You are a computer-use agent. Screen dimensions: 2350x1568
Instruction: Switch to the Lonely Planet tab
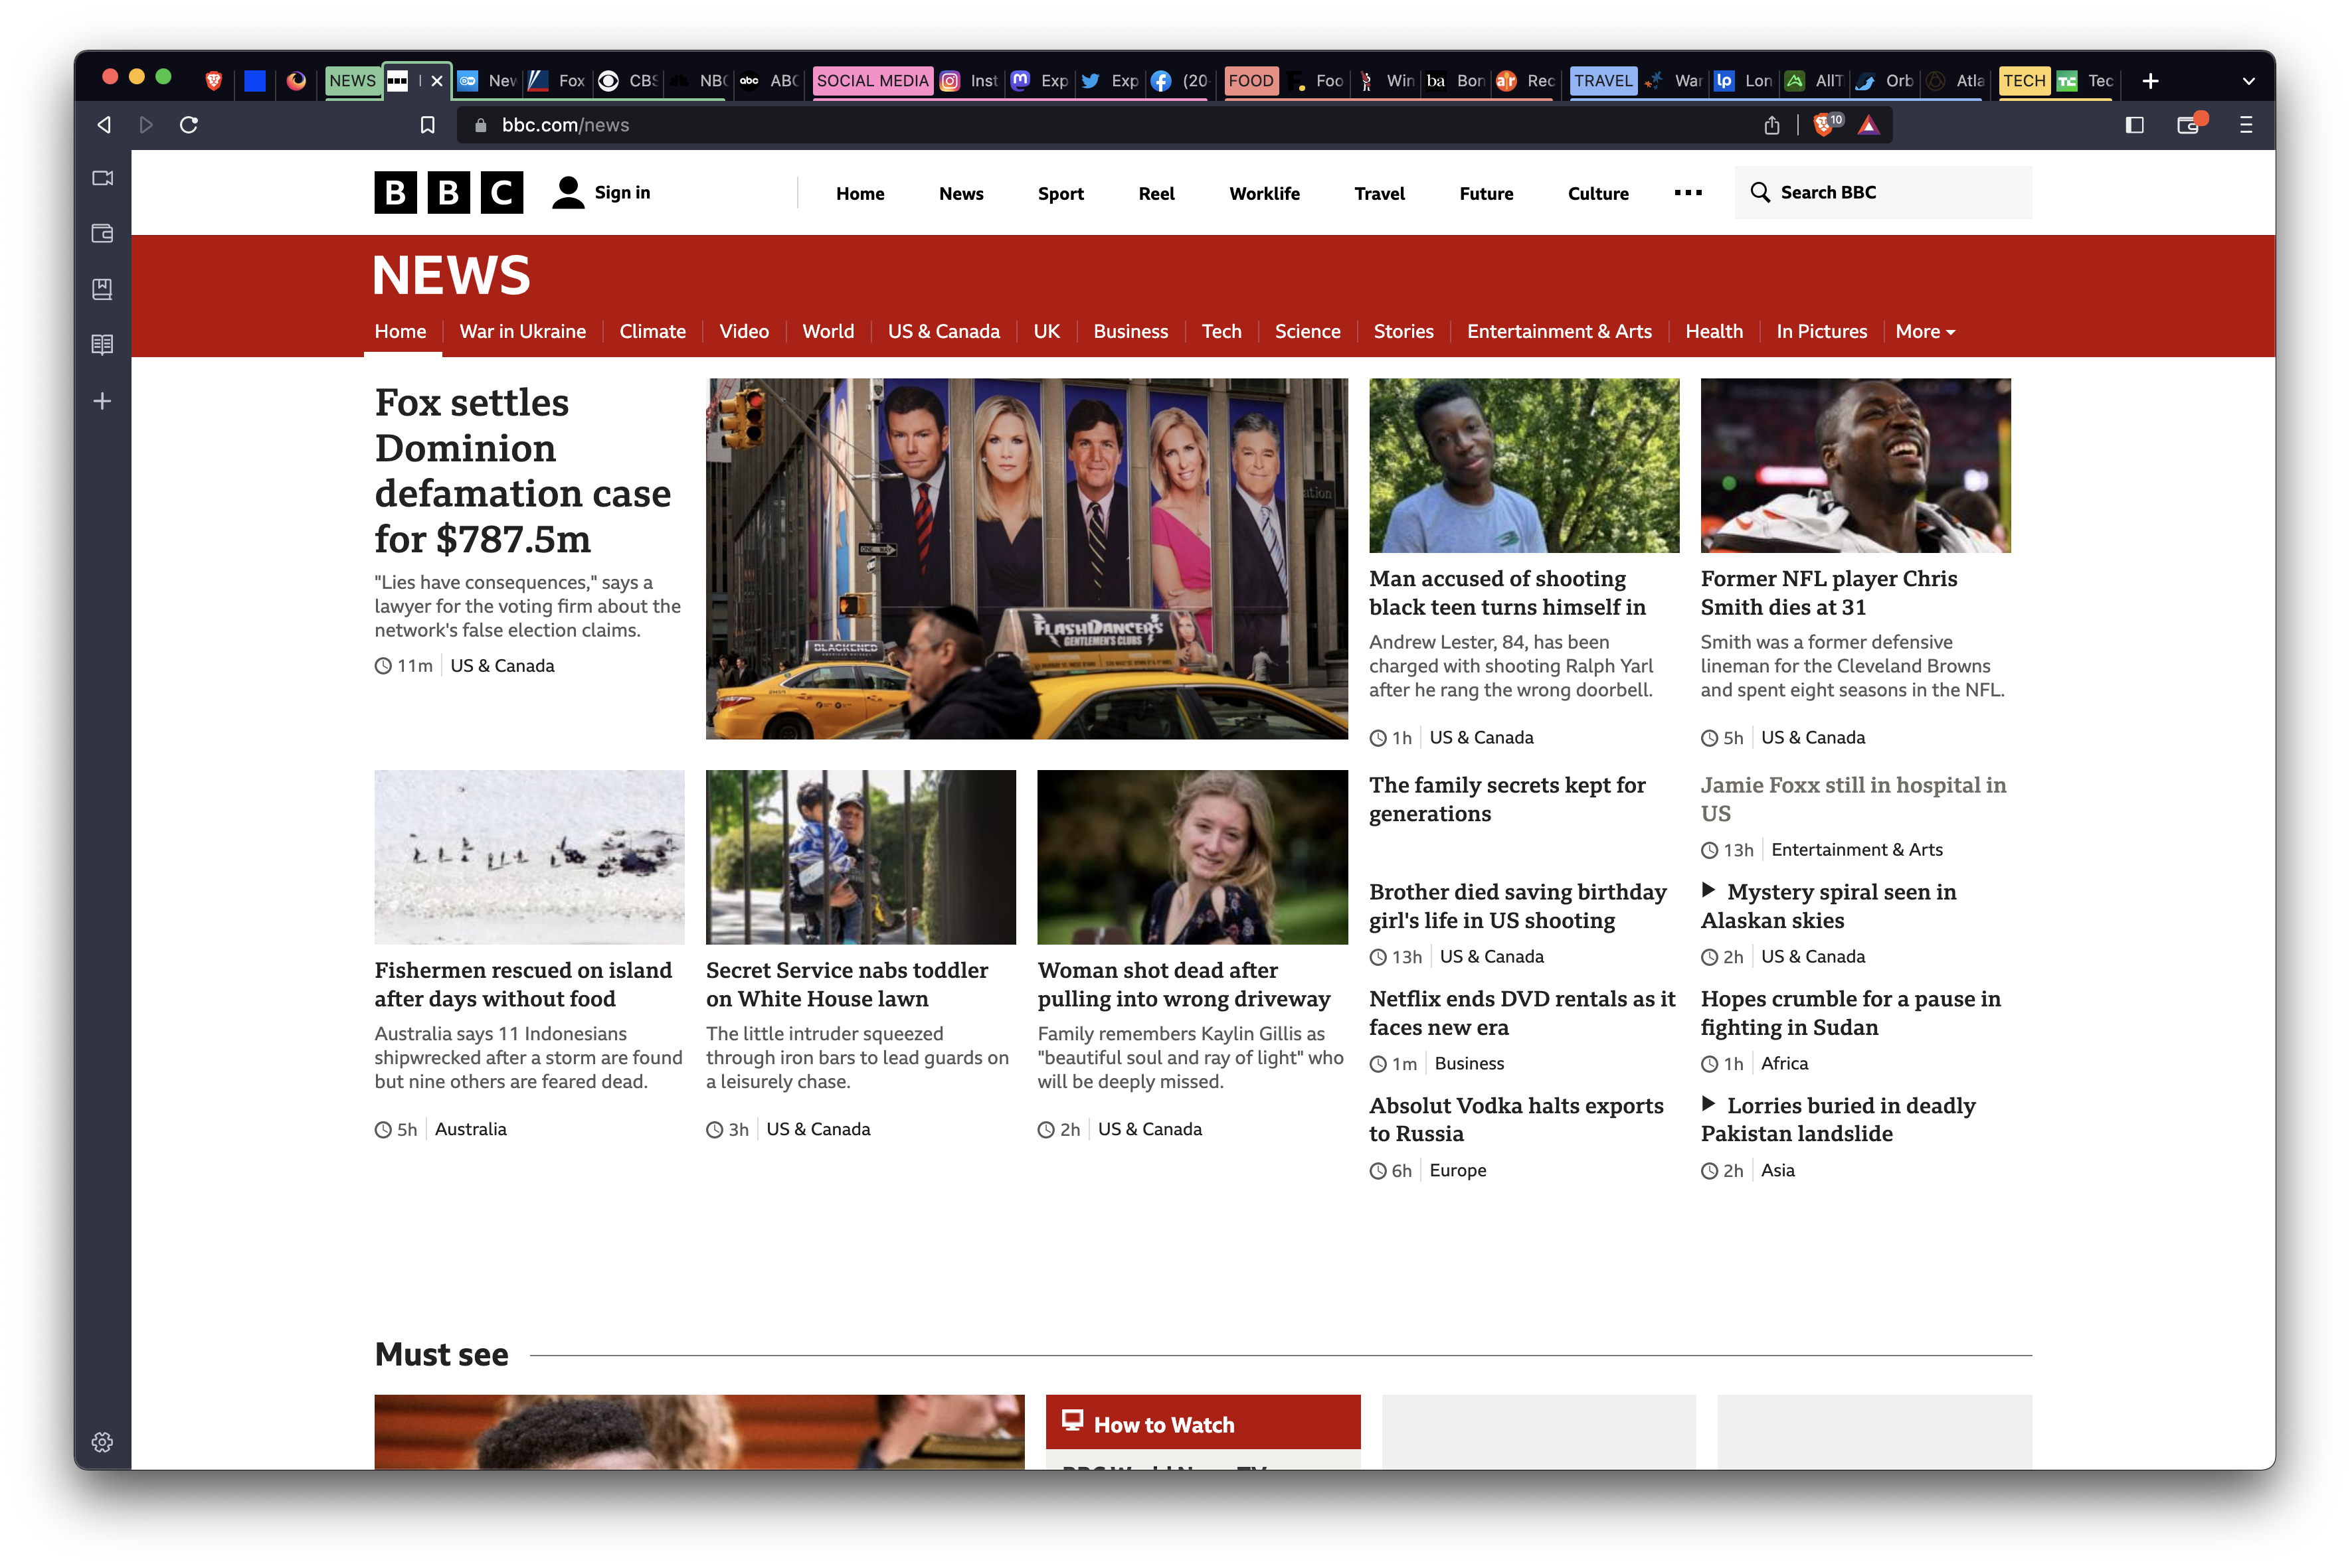pyautogui.click(x=1744, y=81)
